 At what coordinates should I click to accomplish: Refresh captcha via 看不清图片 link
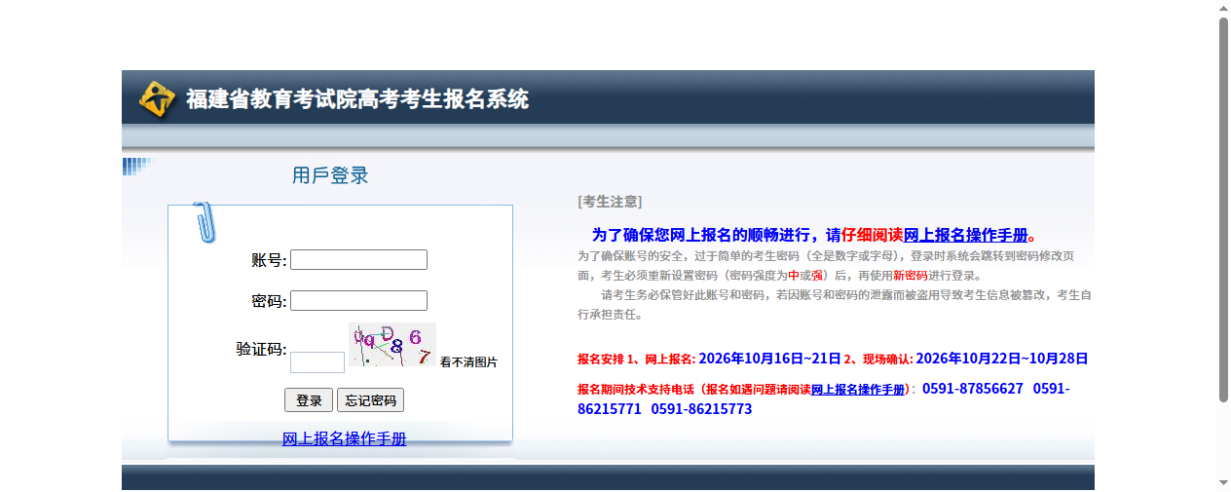[468, 362]
